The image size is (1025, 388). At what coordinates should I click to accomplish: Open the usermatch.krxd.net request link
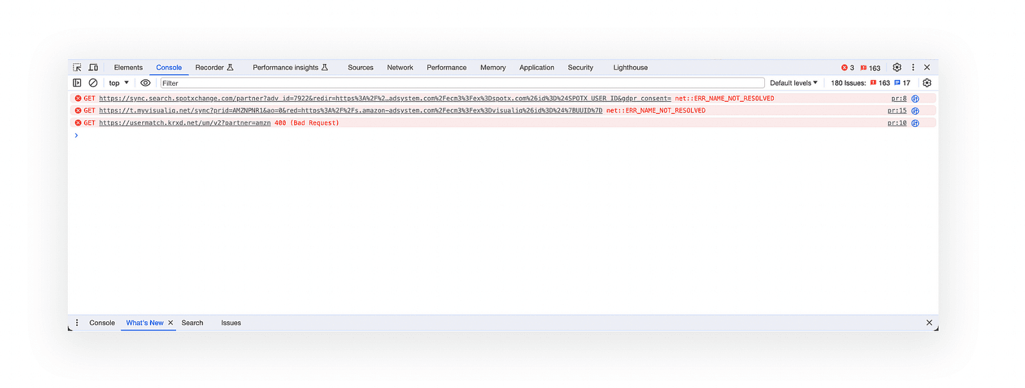coord(184,123)
